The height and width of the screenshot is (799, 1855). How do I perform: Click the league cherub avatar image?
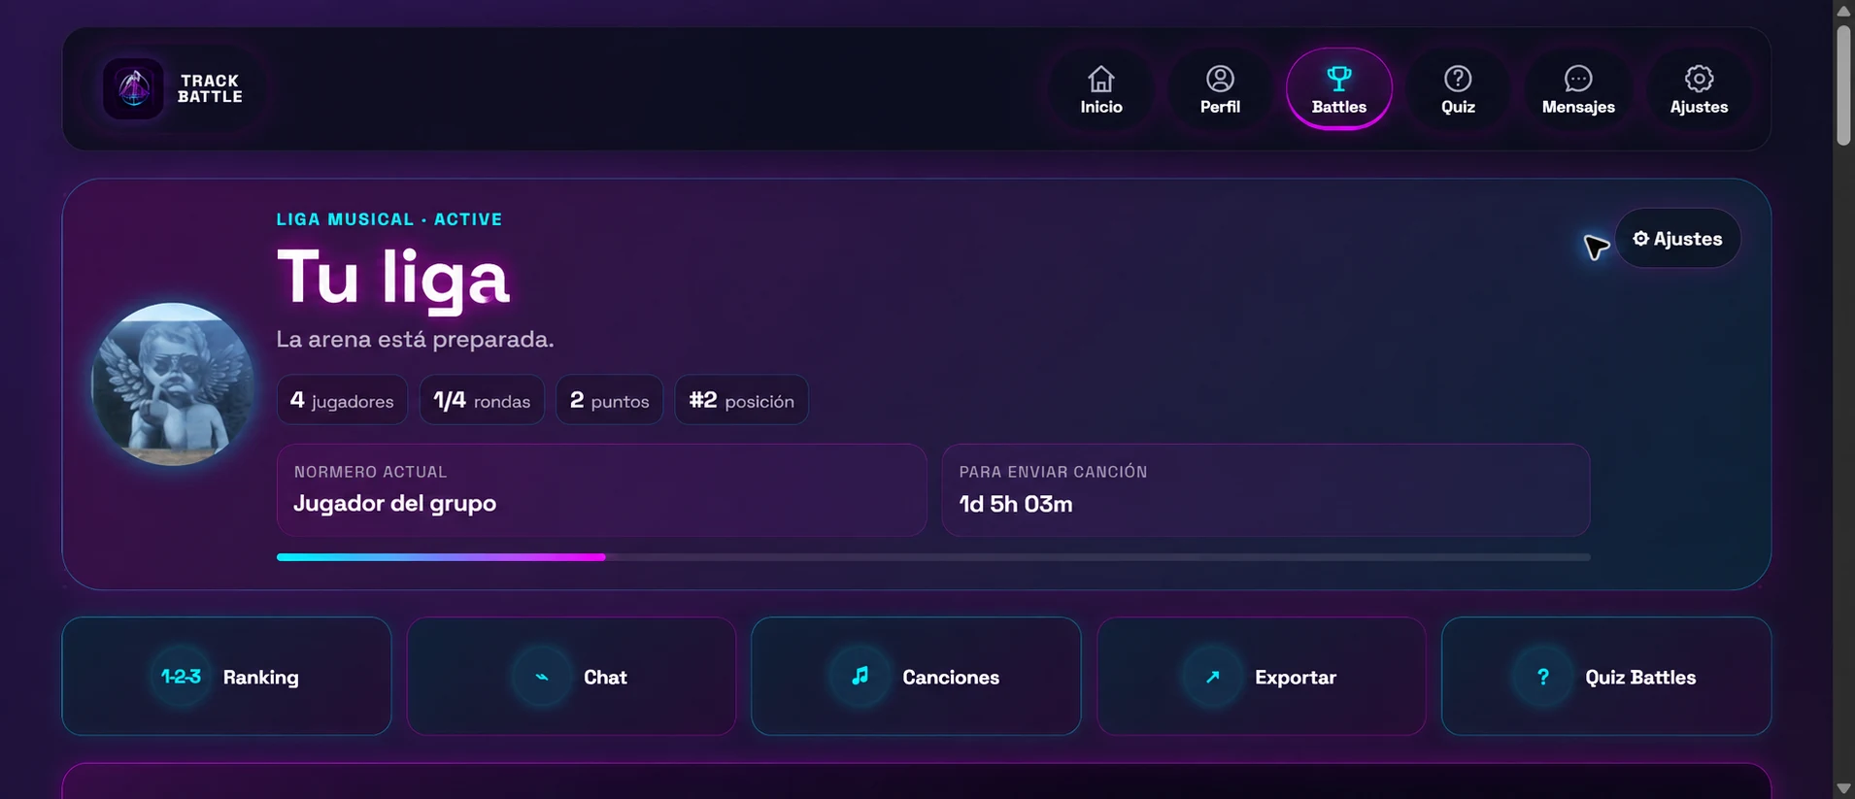click(173, 383)
